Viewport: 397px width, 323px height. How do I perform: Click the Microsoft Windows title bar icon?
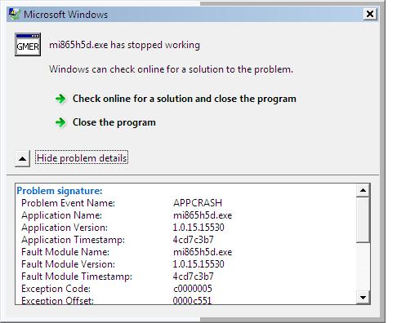pyautogui.click(x=15, y=14)
